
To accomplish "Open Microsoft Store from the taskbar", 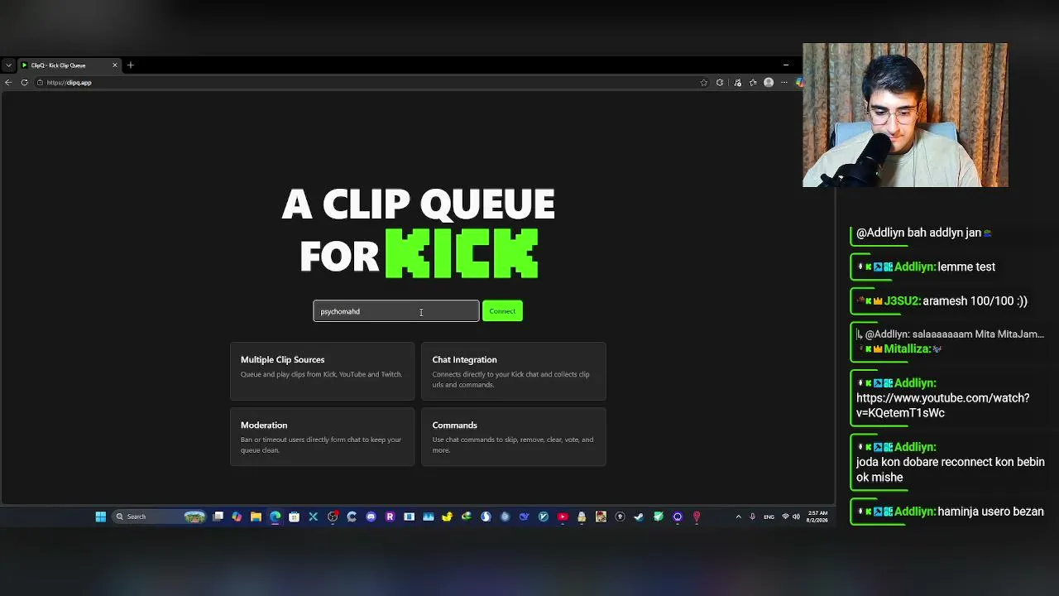I will point(294,517).
